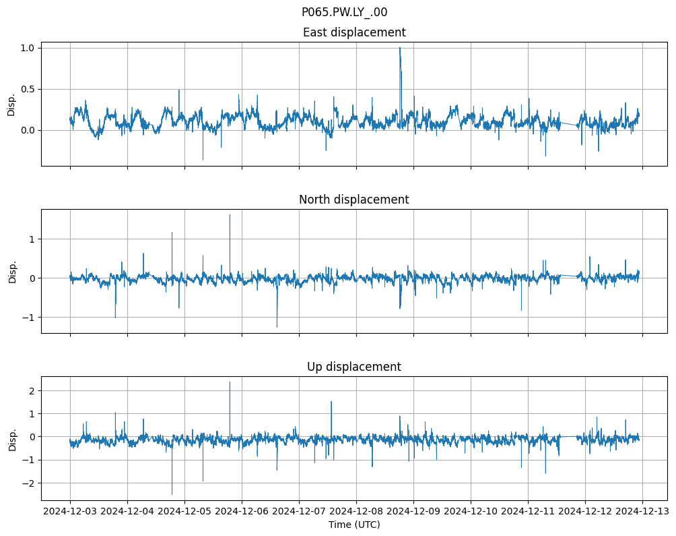
Task: Click the Disp. y-axis label of East plot
Action: click(11, 104)
